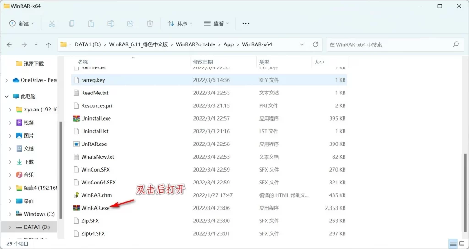Navigate to WinRARPortable in breadcrumb

[195, 44]
